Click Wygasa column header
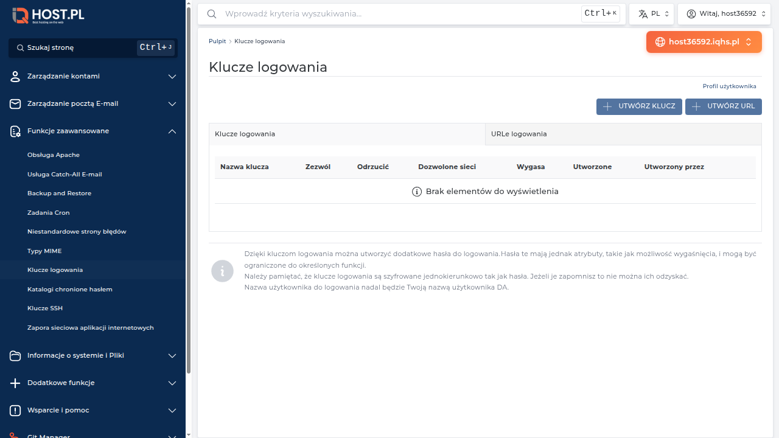The image size is (779, 438). pos(531,167)
